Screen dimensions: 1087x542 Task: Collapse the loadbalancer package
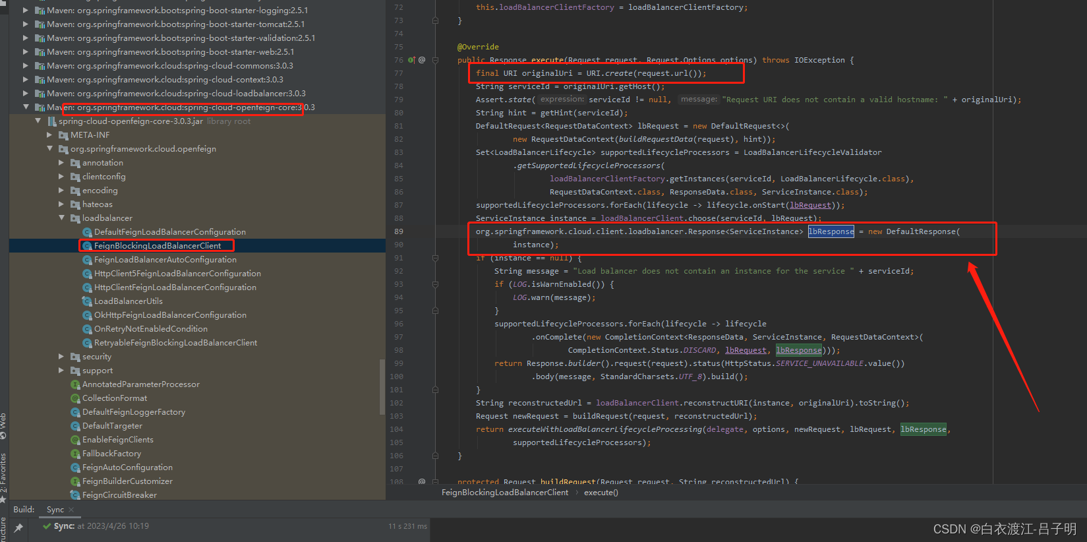61,218
